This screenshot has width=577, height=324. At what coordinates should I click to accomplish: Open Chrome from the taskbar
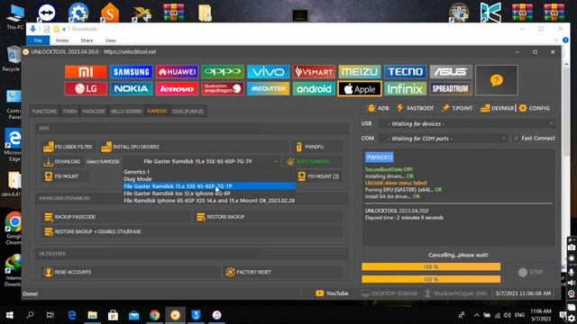tap(154, 315)
